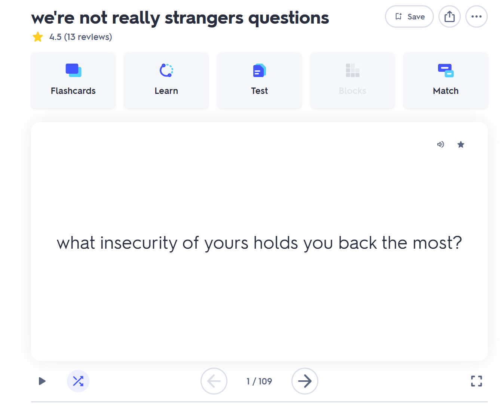Viewport: 502px width, 411px height.
Task: Click the 1 / 109 card counter
Action: coord(259,381)
